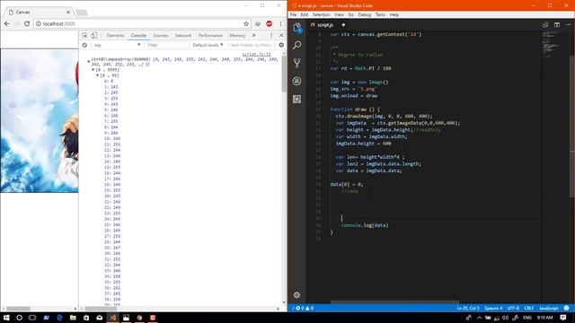
Task: Collapse the [0 … 9999] group
Action: point(93,70)
